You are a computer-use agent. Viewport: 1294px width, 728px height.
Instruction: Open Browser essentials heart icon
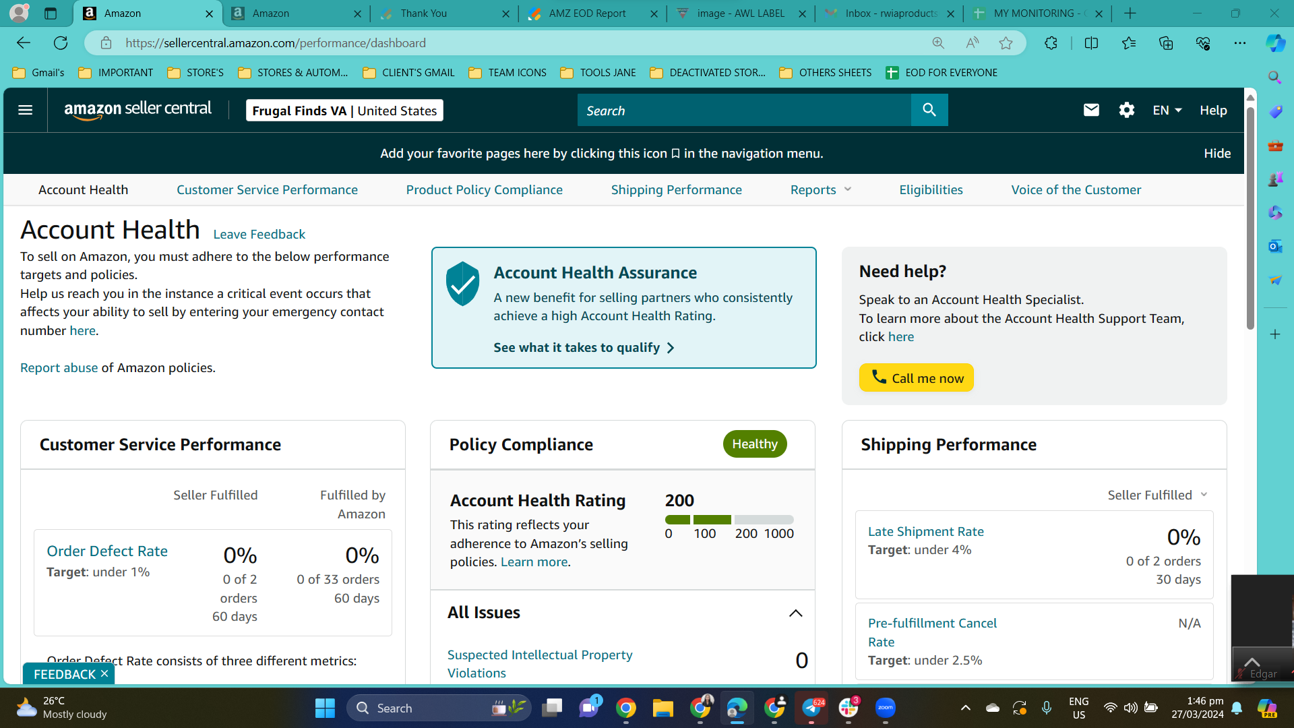[x=1203, y=43]
